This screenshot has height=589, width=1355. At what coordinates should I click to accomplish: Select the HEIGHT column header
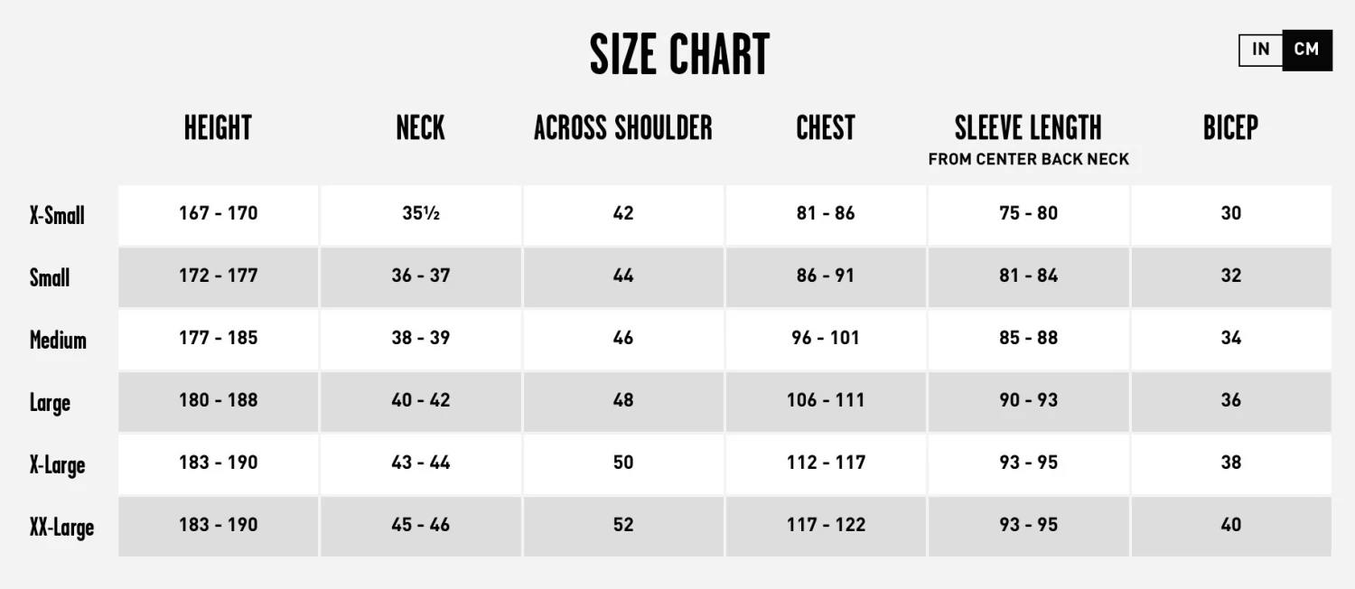tap(217, 127)
